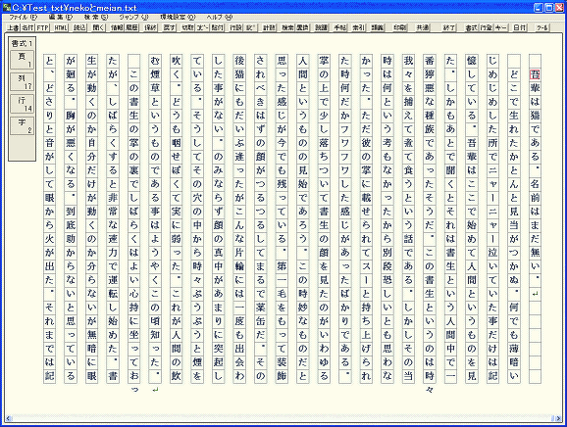This screenshot has width=567, height=427.
Task: Click the 上書 (overwrite save) toolbar button
Action: [x=13, y=27]
